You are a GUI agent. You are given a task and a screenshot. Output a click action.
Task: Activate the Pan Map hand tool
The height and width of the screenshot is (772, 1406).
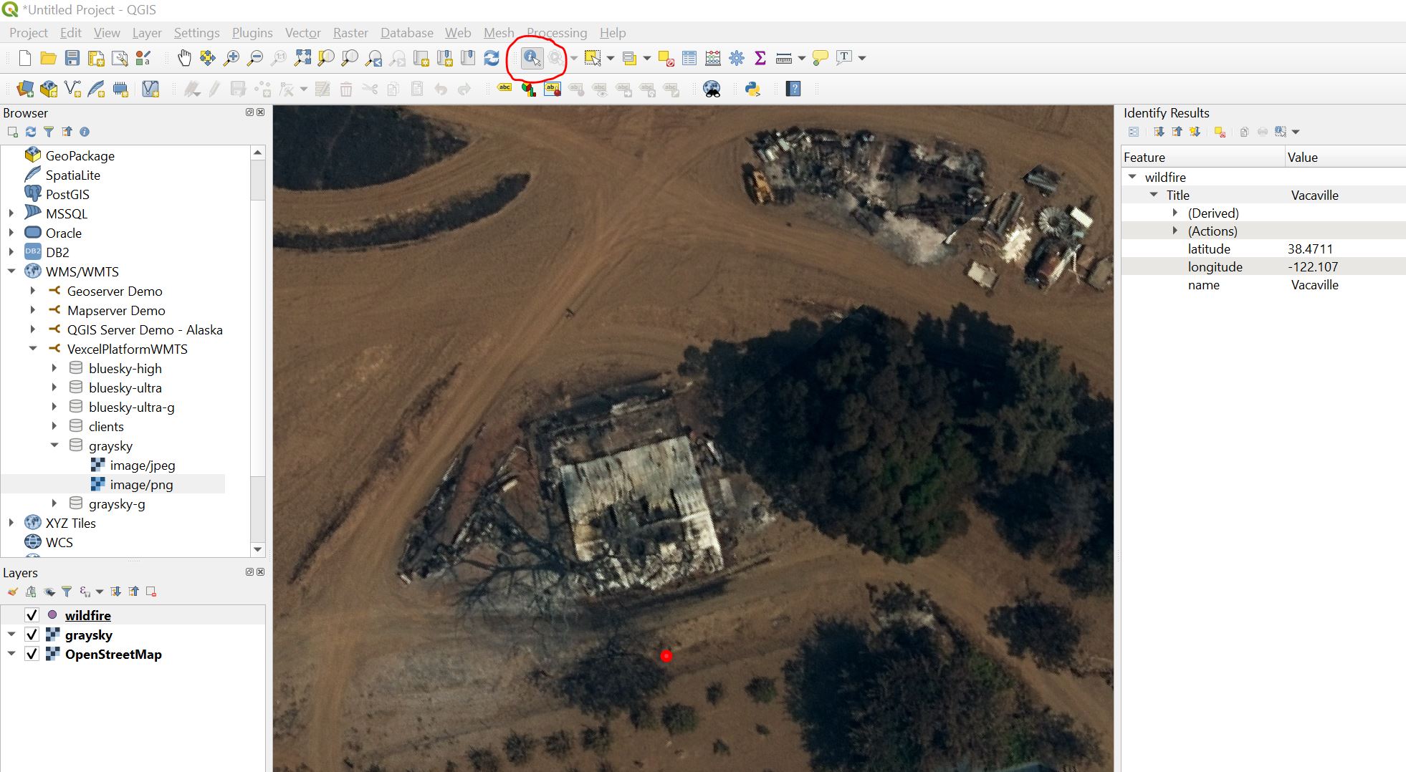pyautogui.click(x=184, y=58)
